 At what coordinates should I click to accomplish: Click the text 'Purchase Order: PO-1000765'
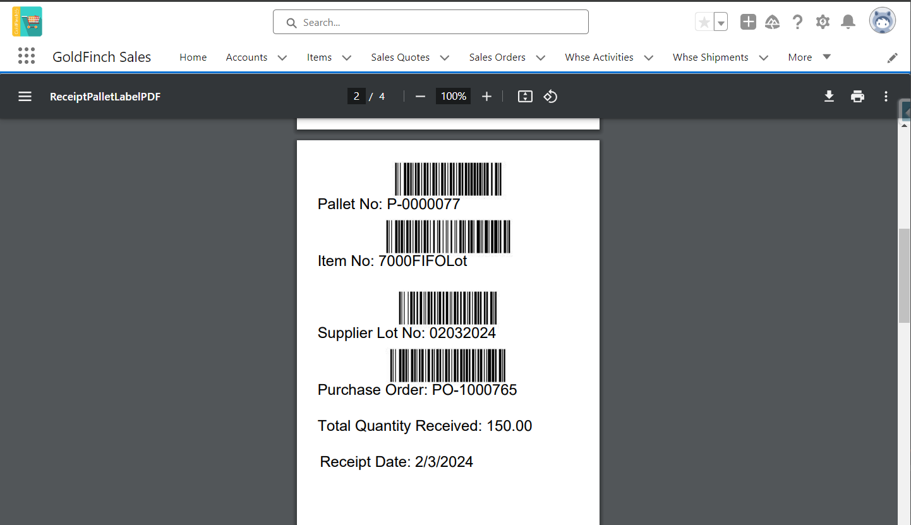(417, 390)
